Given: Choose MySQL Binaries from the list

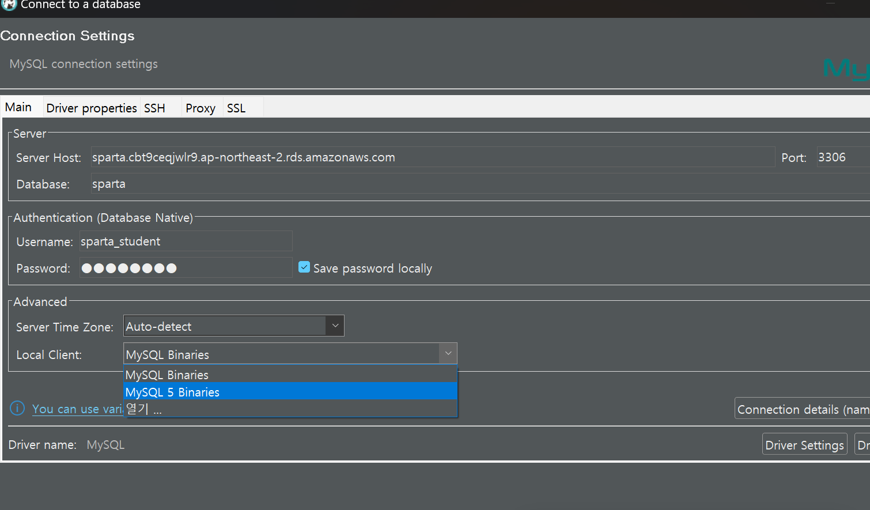Looking at the screenshot, I should click(x=290, y=375).
